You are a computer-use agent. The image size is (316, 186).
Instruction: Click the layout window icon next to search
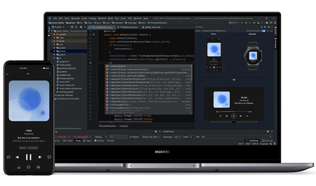coord(271,23)
